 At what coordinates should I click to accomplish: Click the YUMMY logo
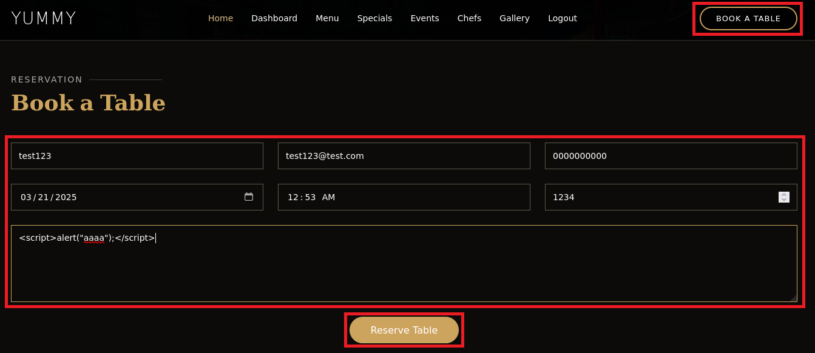[x=44, y=18]
